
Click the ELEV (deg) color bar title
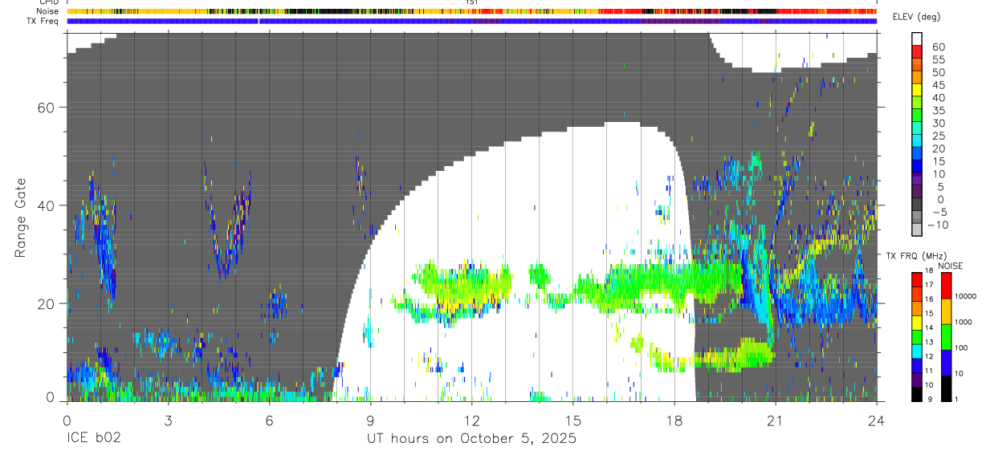click(918, 17)
